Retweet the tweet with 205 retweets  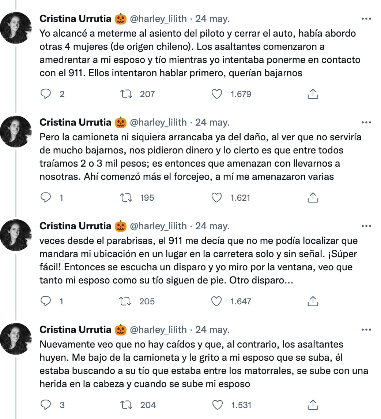[x=126, y=301]
